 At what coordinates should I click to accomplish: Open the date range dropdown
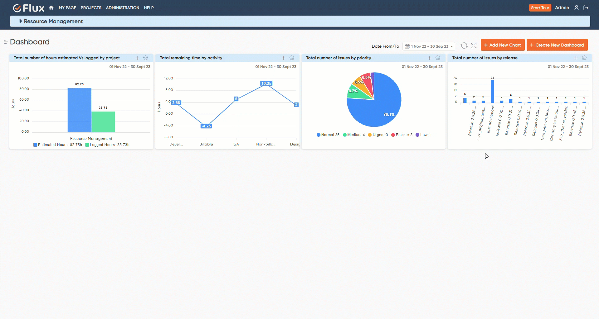pos(429,46)
